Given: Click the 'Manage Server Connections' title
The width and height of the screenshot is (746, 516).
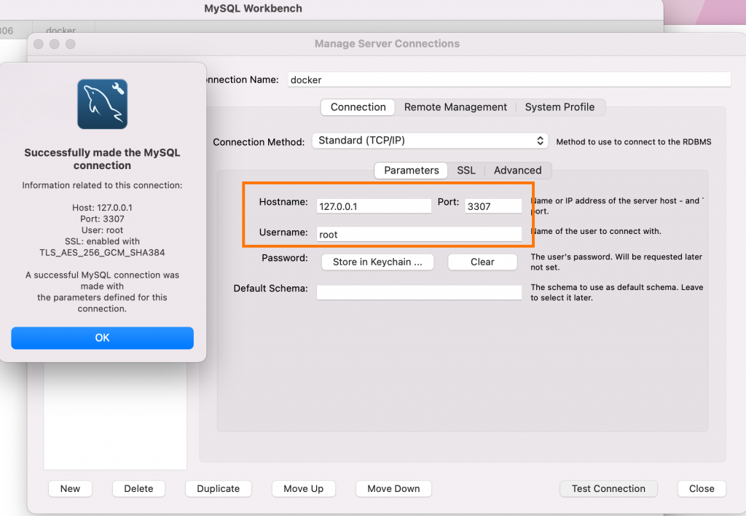Looking at the screenshot, I should click(387, 44).
